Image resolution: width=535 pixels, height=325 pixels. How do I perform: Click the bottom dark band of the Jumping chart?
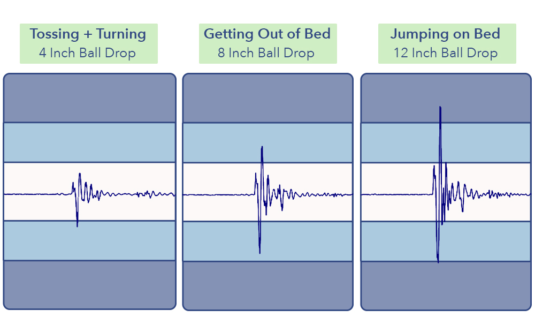[x=446, y=286]
